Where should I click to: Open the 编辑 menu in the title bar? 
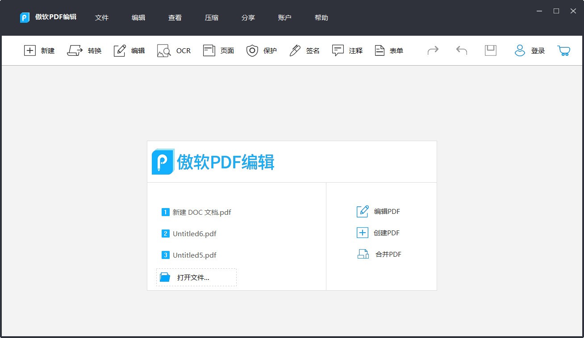(138, 18)
